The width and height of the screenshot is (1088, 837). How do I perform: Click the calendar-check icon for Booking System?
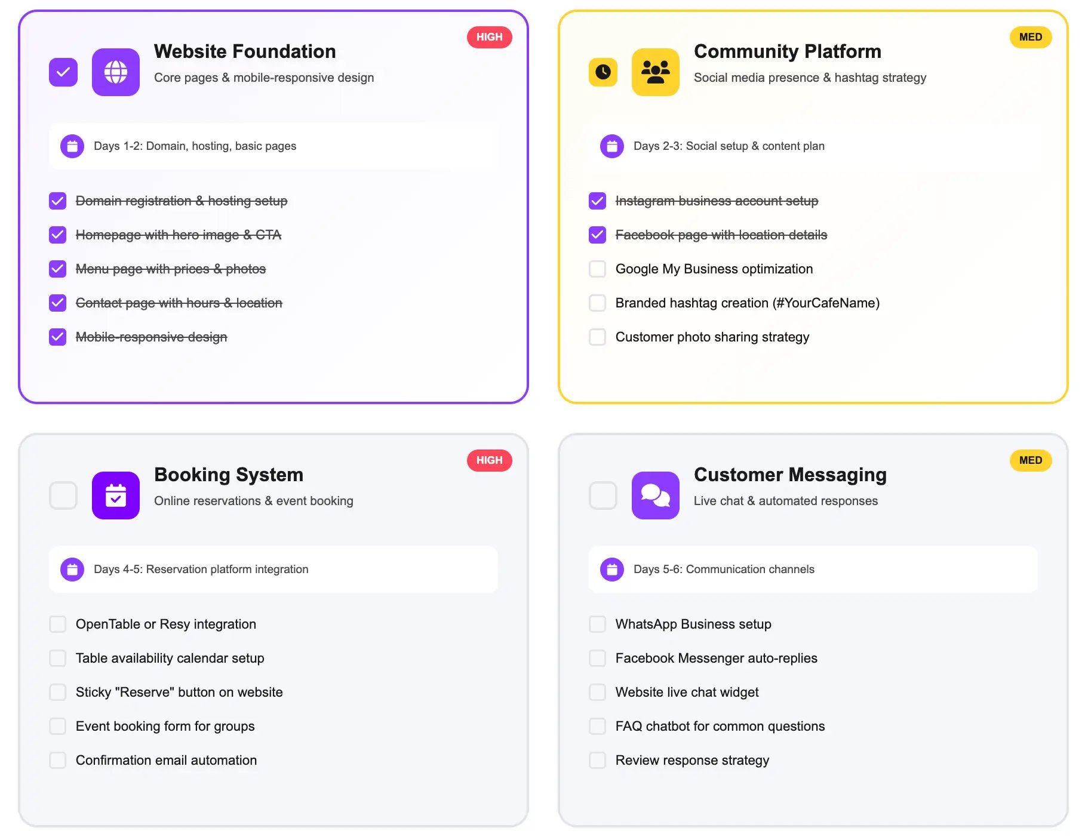[x=116, y=496]
